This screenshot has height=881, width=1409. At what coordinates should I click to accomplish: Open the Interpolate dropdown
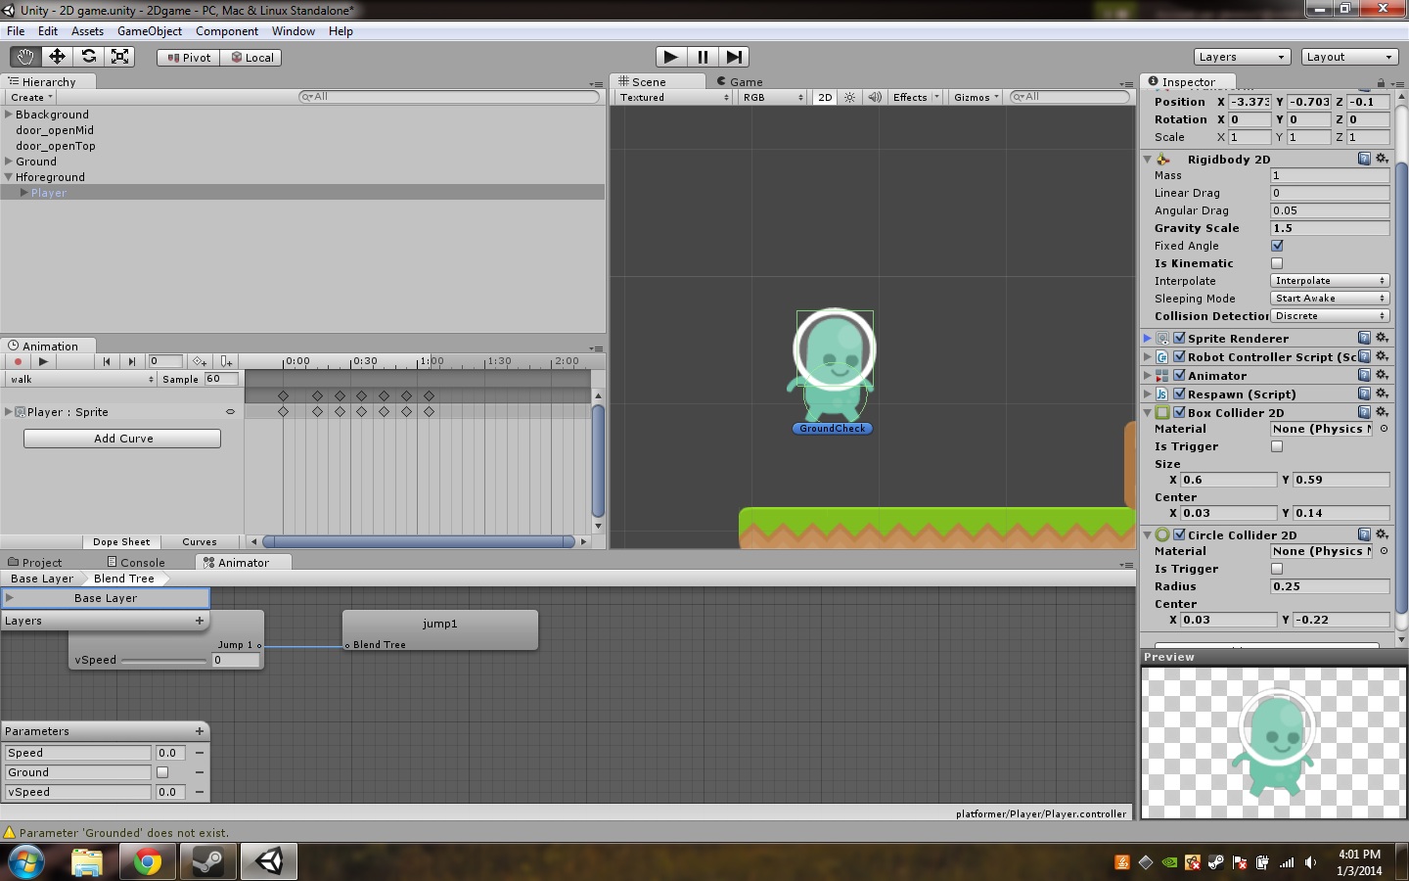pyautogui.click(x=1330, y=281)
